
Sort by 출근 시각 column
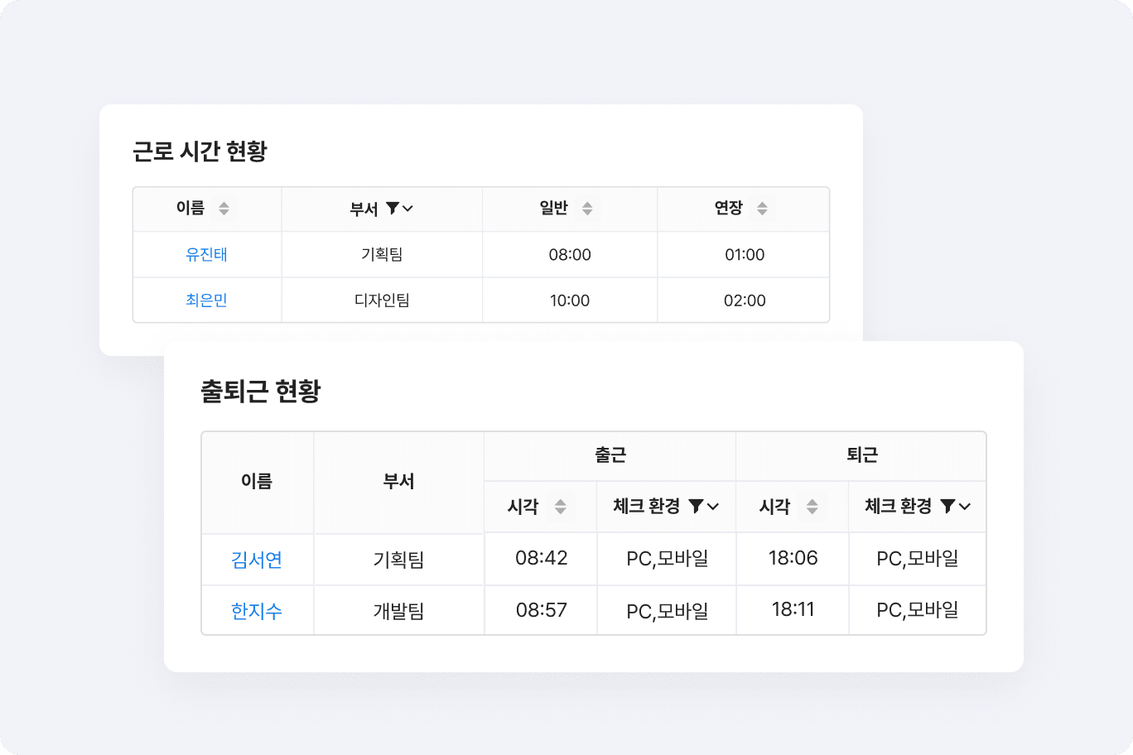tap(561, 507)
